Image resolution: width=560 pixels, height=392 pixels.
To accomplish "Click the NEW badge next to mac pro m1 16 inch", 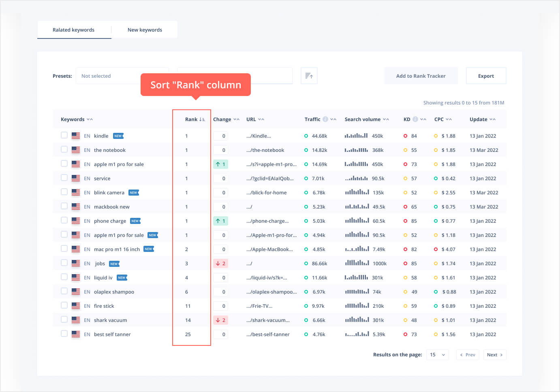I will (149, 249).
